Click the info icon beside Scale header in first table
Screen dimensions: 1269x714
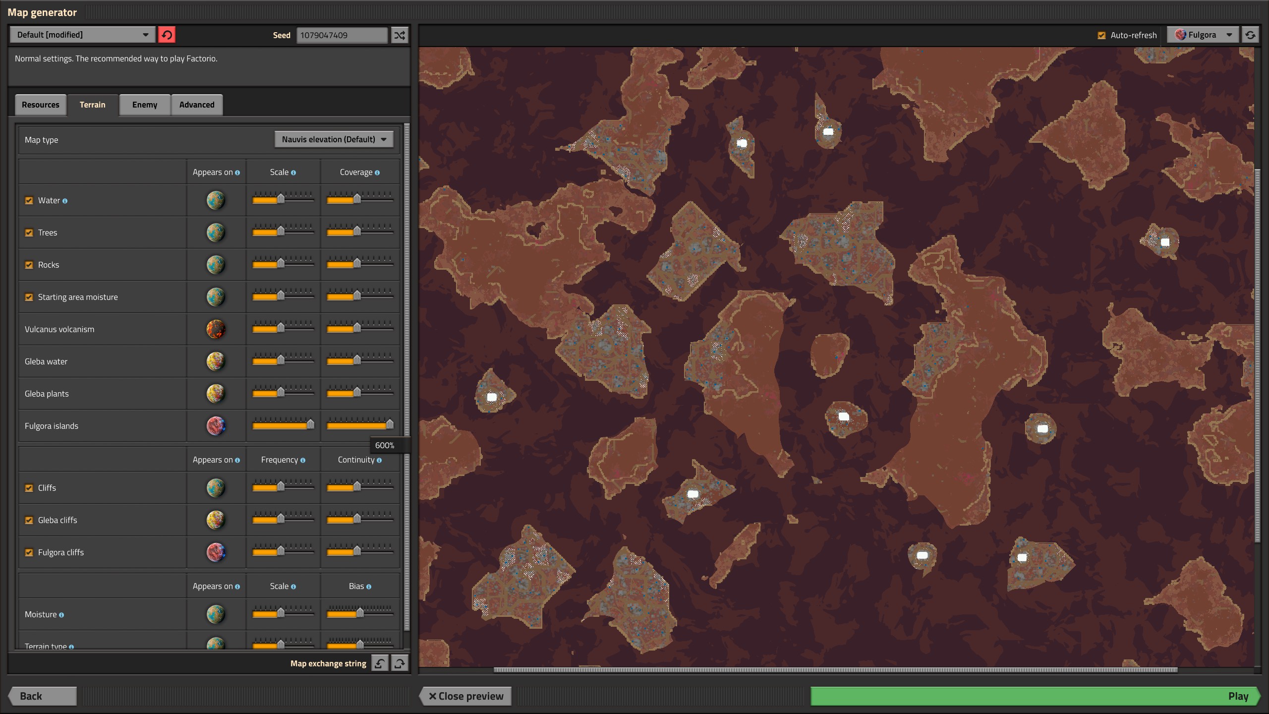point(293,173)
